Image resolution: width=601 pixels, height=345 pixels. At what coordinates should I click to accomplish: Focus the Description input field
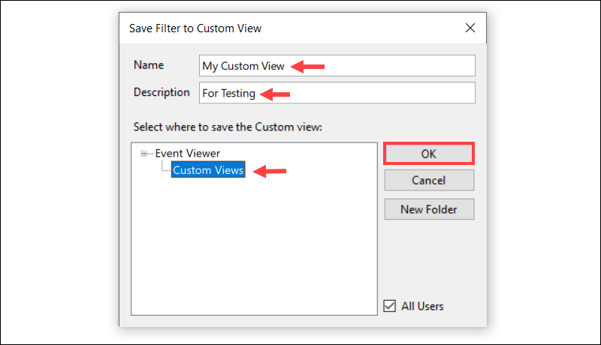coord(337,93)
